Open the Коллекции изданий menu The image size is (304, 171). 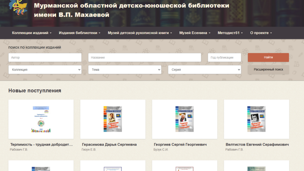click(x=32, y=33)
